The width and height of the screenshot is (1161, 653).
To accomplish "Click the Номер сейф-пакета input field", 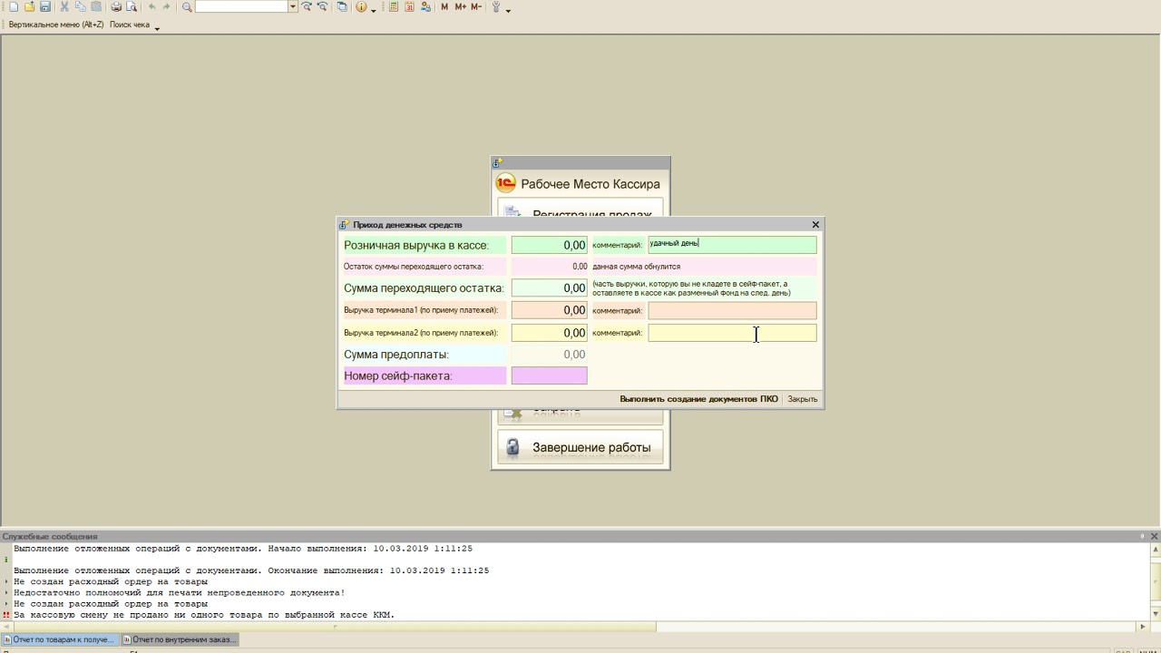I will 549,375.
